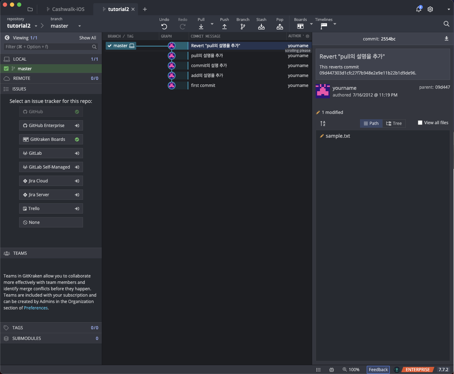Screen dimensions: 454x374
Task: Click the 100% zoom level control
Action: click(x=351, y=370)
